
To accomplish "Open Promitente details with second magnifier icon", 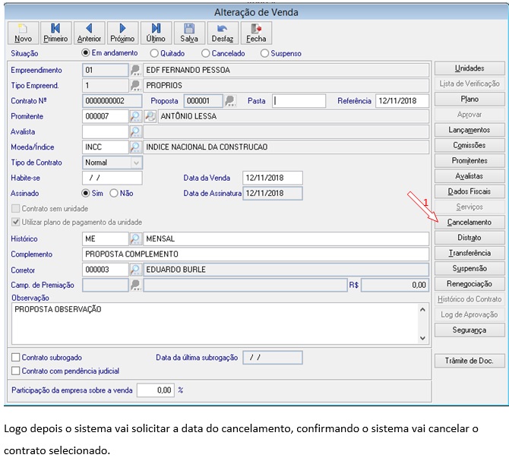I will click(150, 116).
